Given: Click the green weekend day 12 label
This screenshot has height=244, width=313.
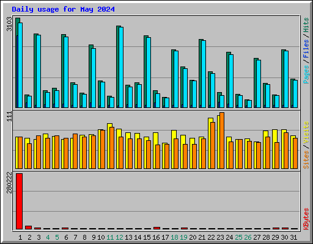Looking at the screenshot, I should 119,237.
